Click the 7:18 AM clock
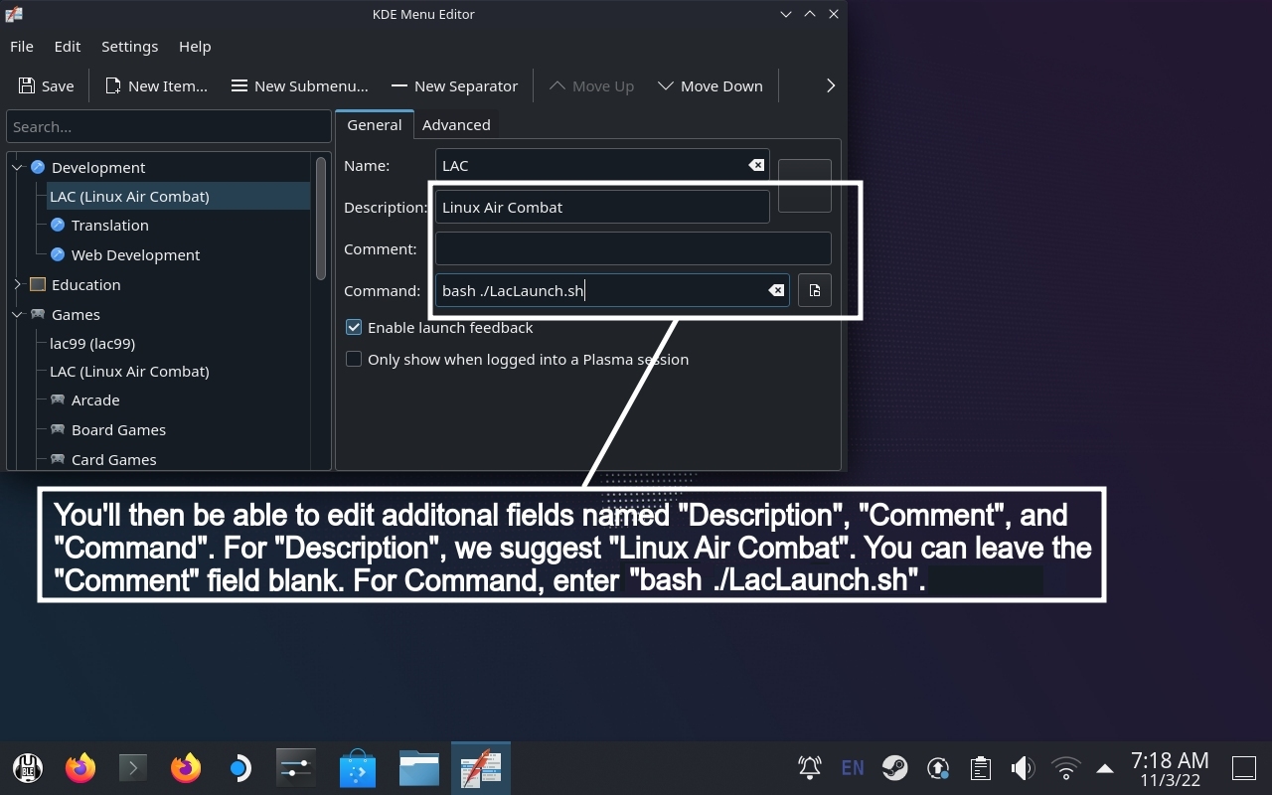 pyautogui.click(x=1170, y=760)
